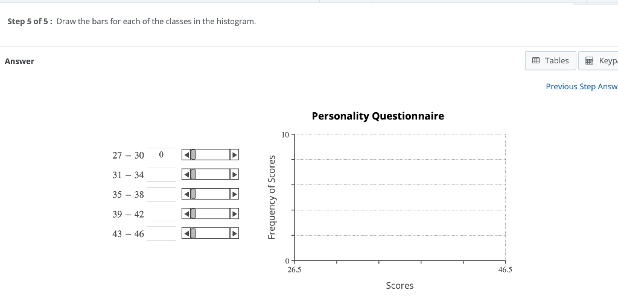Open Previous Step Answers link
This screenshot has width=618, height=296.
click(582, 86)
